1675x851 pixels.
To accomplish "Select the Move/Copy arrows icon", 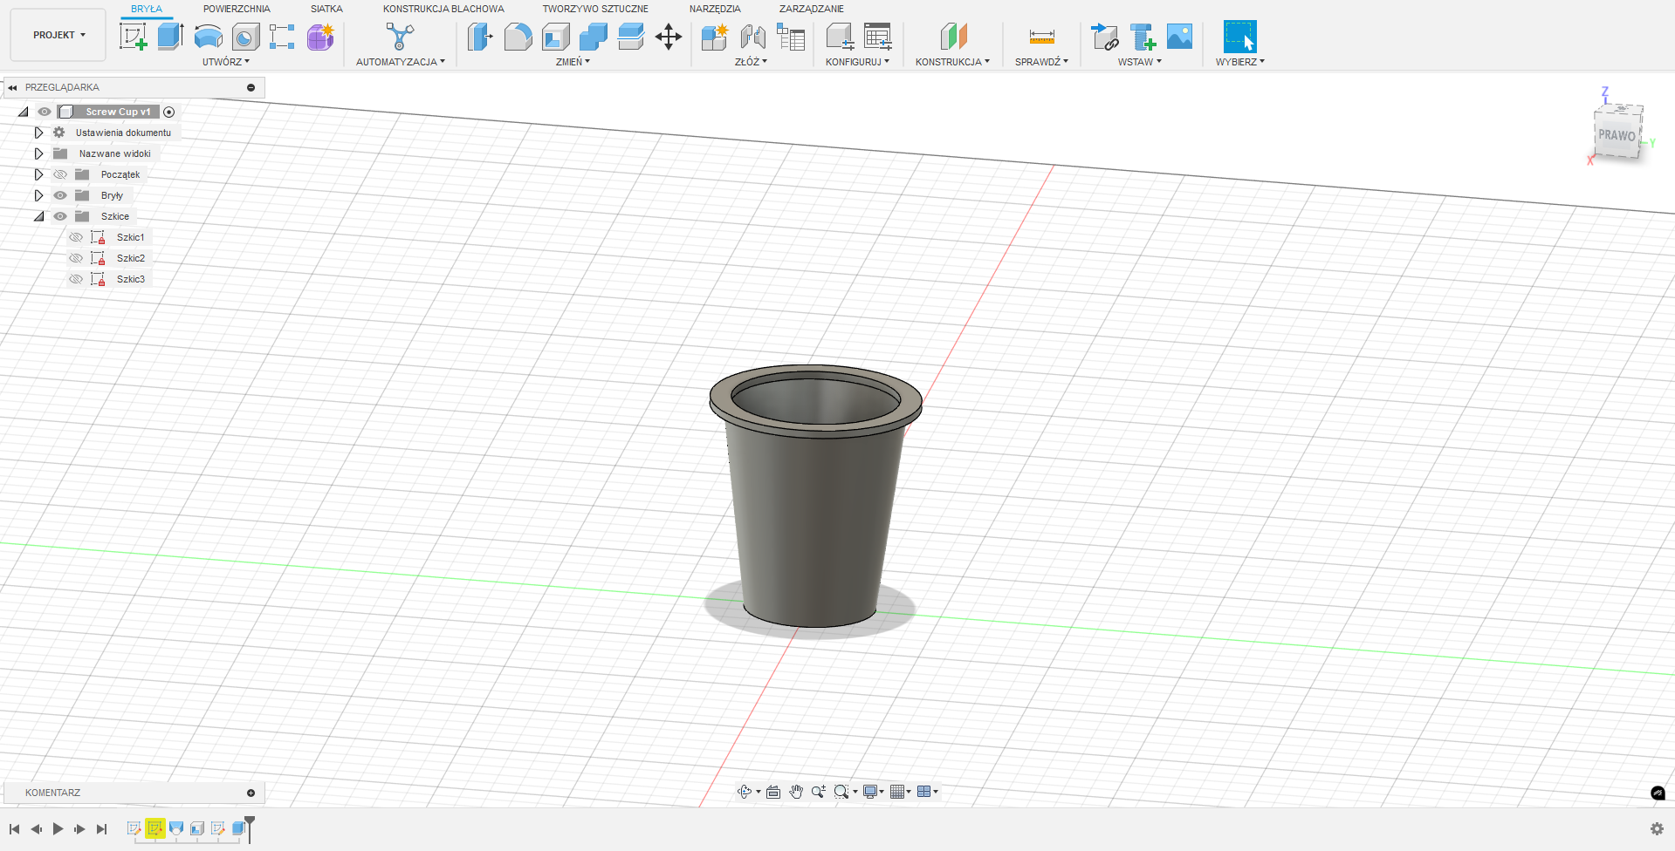I will point(668,37).
